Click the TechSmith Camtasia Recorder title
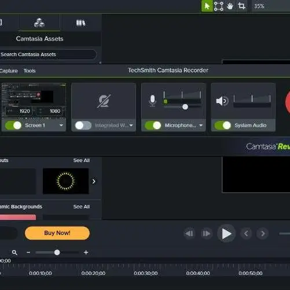 click(x=168, y=71)
